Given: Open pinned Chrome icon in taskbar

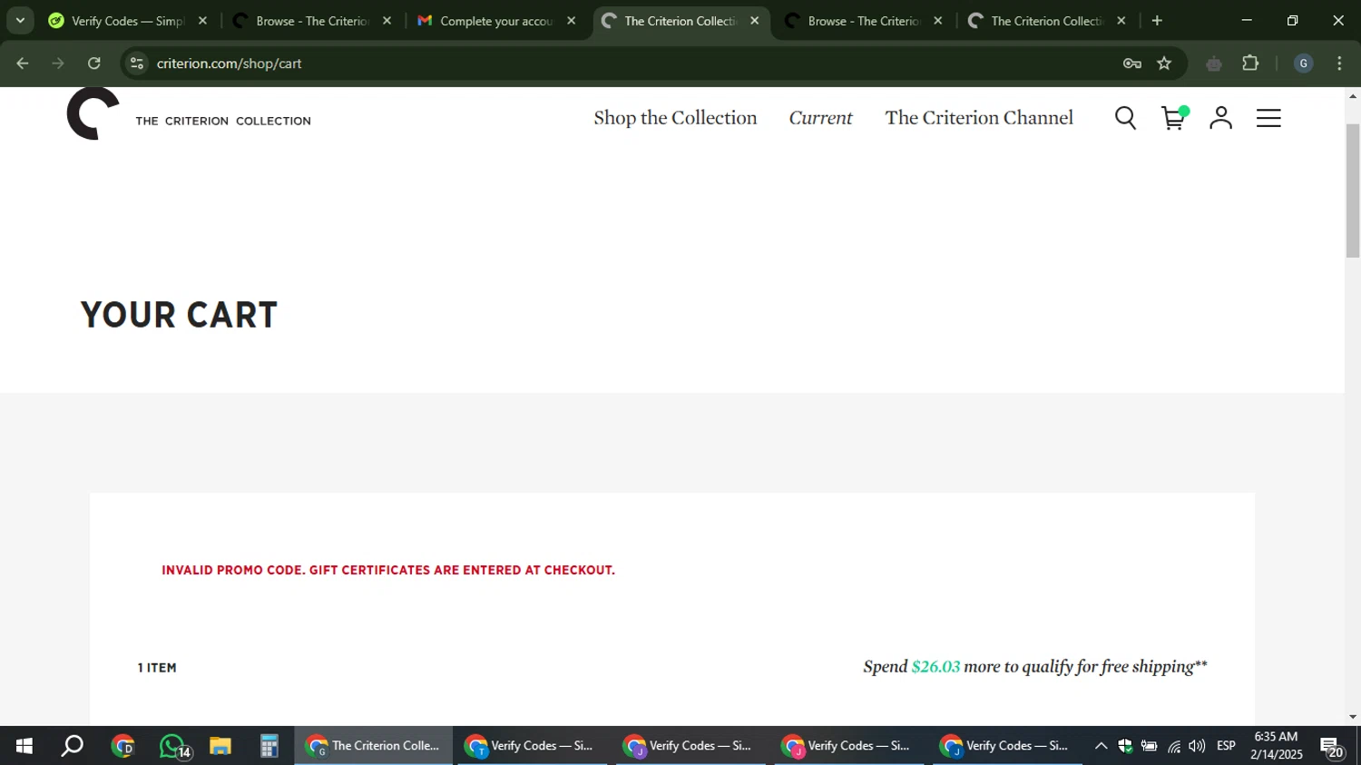Looking at the screenshot, I should coord(122,746).
